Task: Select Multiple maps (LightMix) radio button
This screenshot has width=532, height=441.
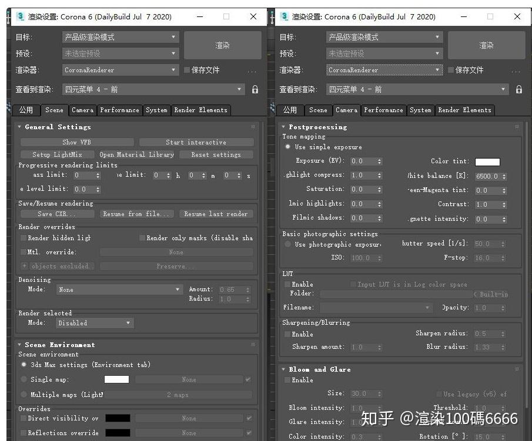Action: [24, 394]
